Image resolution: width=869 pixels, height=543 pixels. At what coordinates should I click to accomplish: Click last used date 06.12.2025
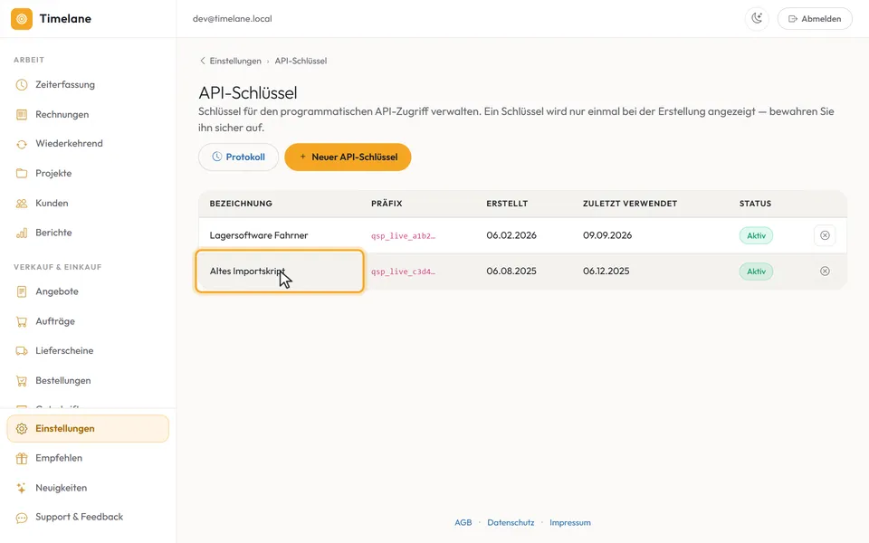tap(606, 271)
